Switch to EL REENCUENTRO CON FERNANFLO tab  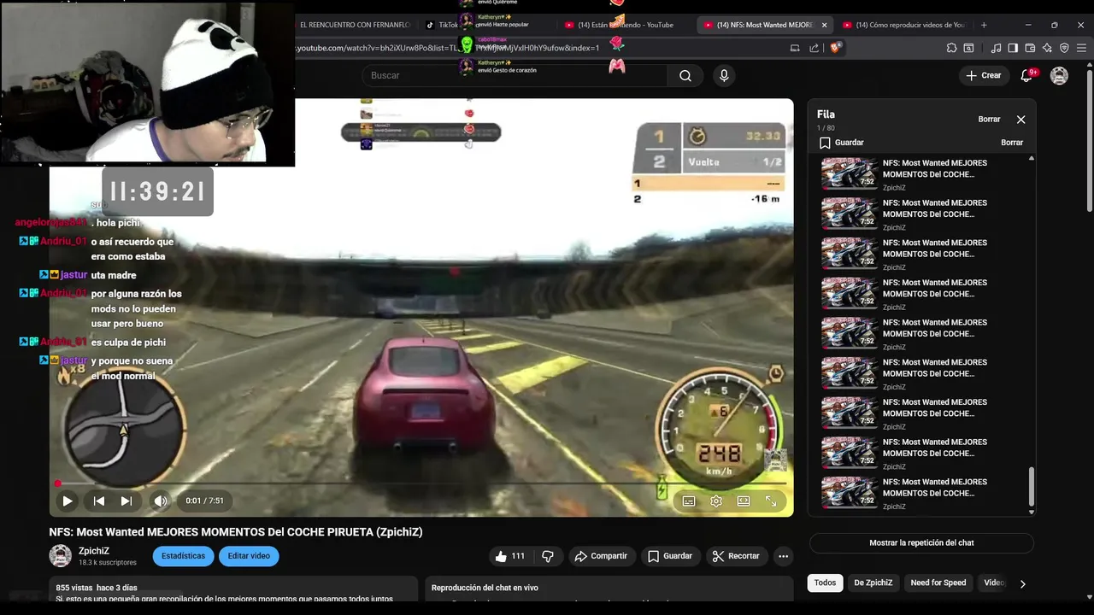[x=355, y=25]
